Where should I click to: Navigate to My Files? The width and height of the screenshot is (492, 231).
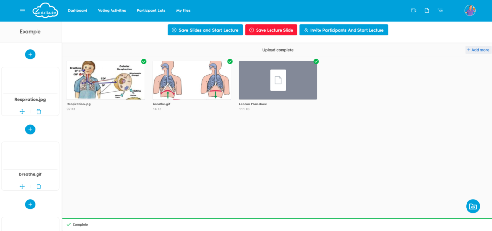(x=183, y=11)
